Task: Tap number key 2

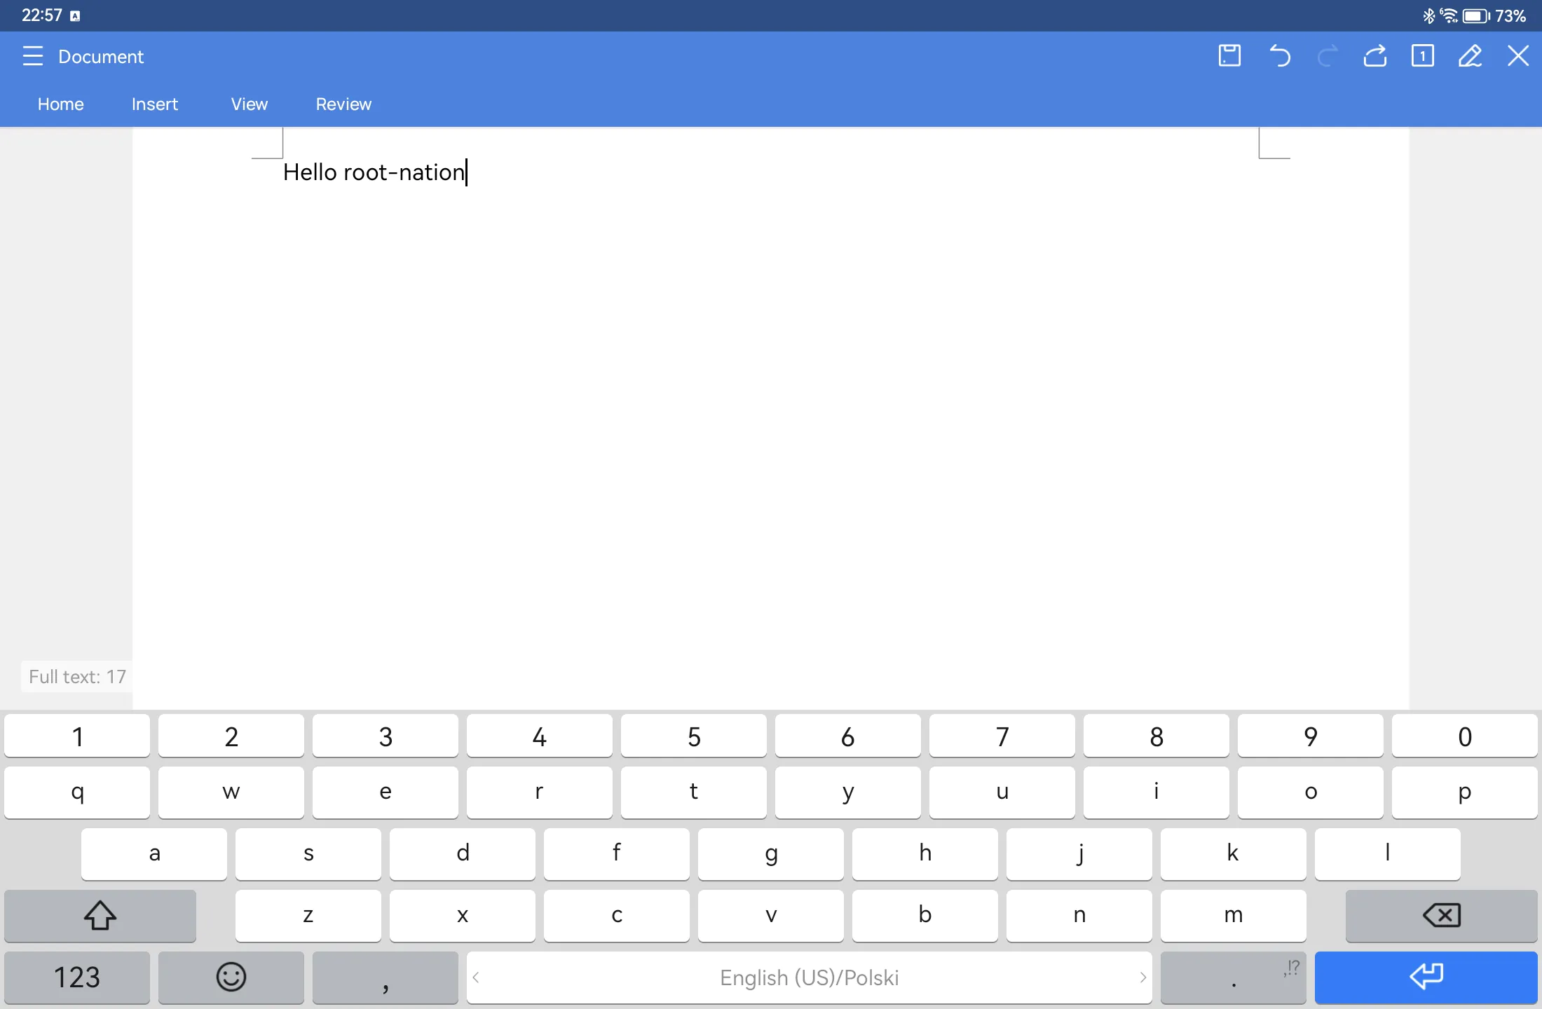Action: 231,736
